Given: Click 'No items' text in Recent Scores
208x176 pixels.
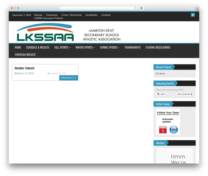Looking at the screenshot, I should tap(160, 74).
